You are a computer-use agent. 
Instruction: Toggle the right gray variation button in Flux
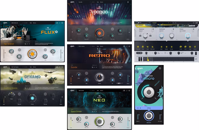click(x=45, y=50)
